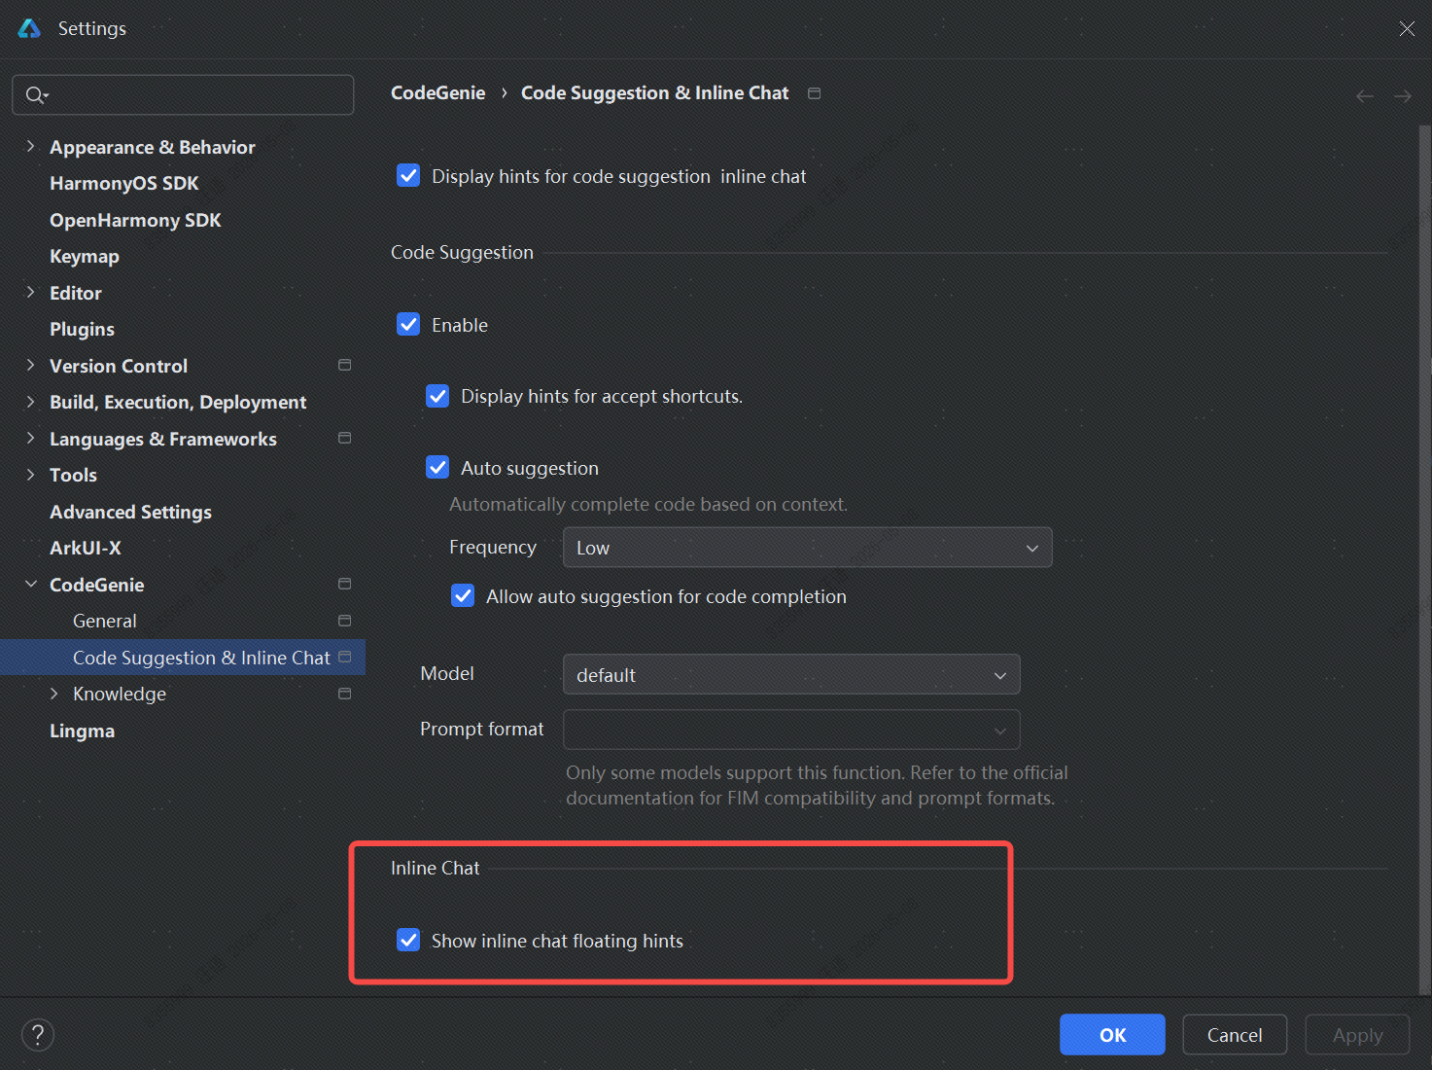Expand the Editor node

30,293
